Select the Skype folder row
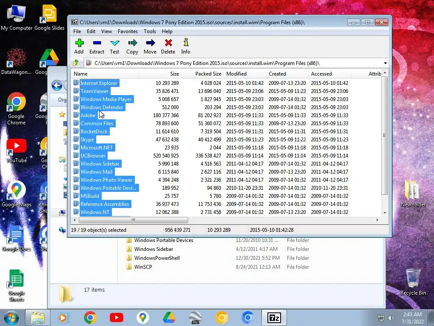 click(x=84, y=139)
